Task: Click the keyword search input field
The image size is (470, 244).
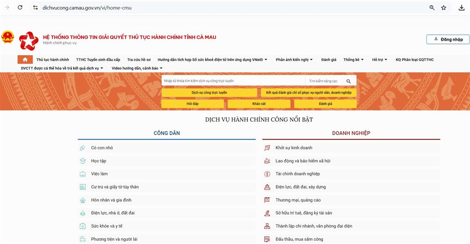Action: click(233, 81)
